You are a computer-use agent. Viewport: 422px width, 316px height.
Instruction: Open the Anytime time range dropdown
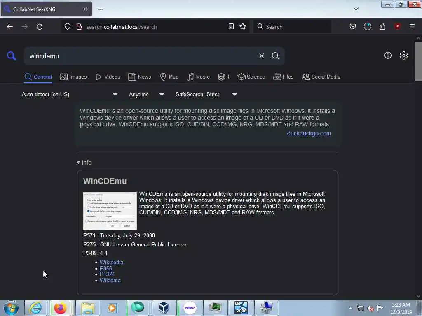tap(146, 94)
